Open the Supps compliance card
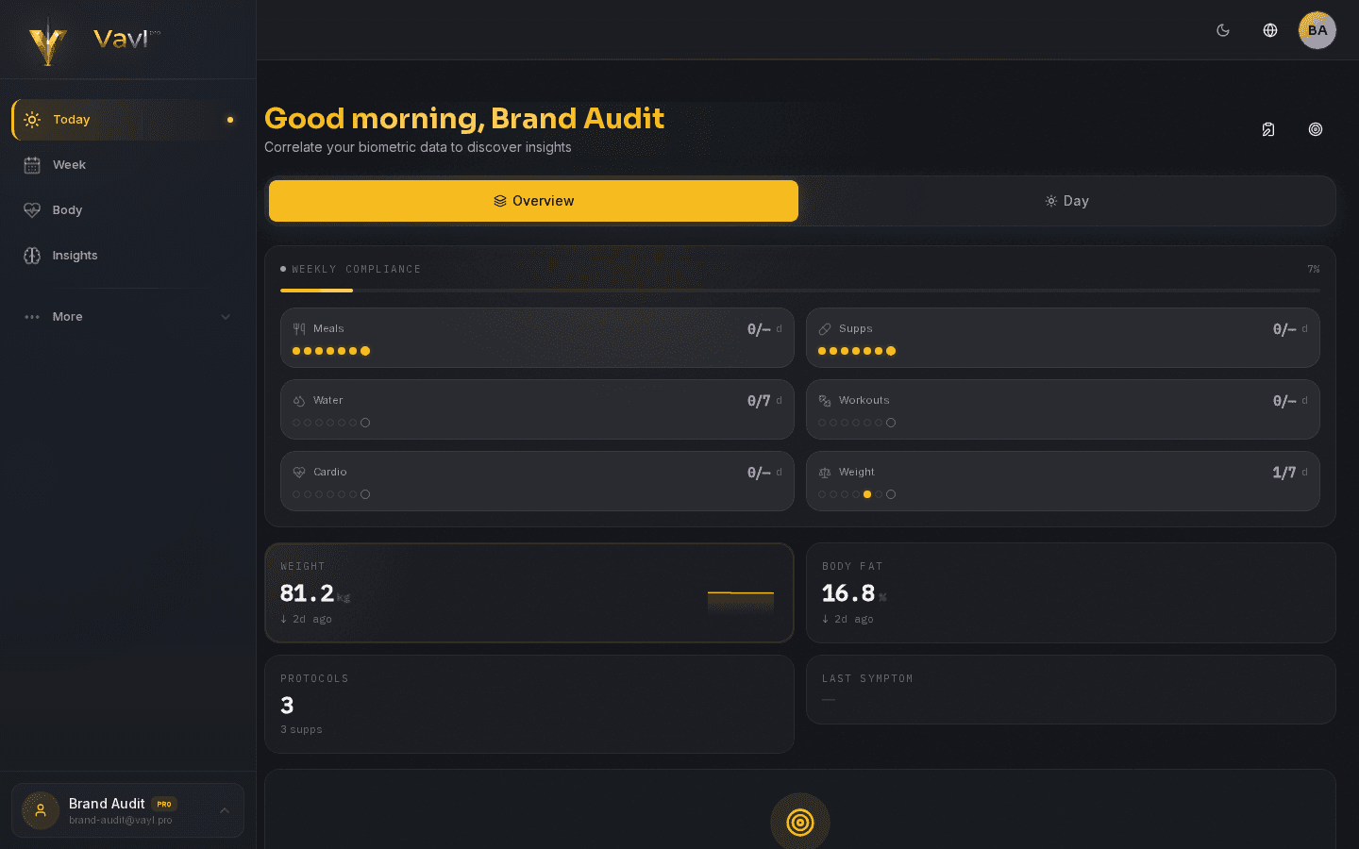Viewport: 1359px width, 849px height. [x=1063, y=338]
